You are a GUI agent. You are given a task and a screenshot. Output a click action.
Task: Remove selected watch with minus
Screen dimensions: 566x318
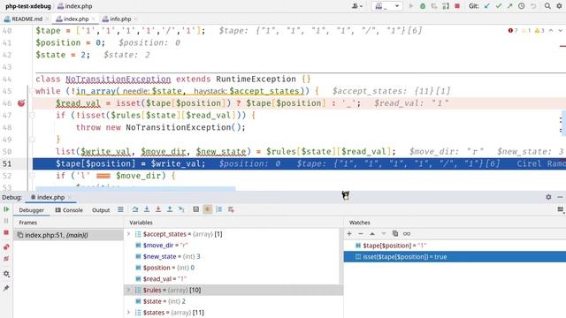click(x=361, y=233)
